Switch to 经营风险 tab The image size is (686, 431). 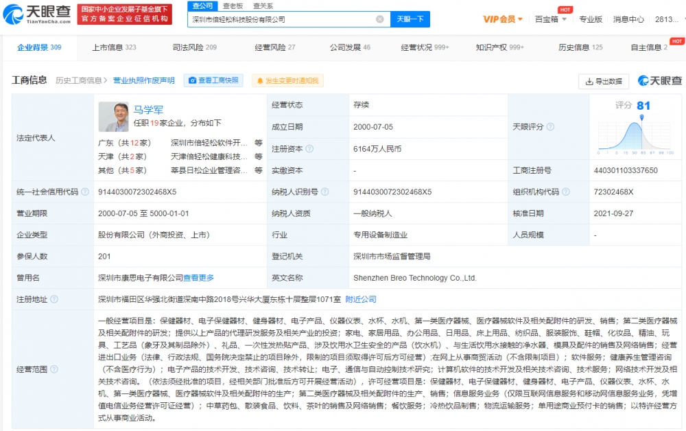click(275, 47)
